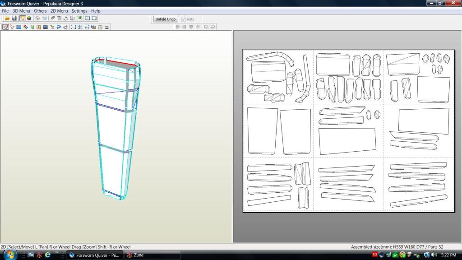Viewport: 462px width, 260px height.
Task: Click the gray cylinder icon beside the anchor
Action: pyautogui.click(x=59, y=18)
